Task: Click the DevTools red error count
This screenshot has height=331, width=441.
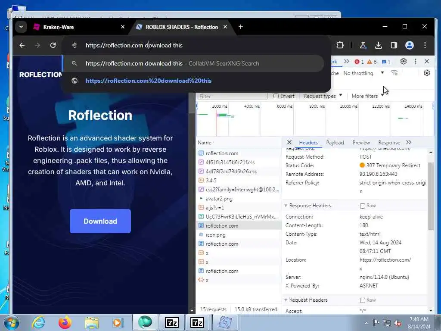Action: click(x=359, y=62)
